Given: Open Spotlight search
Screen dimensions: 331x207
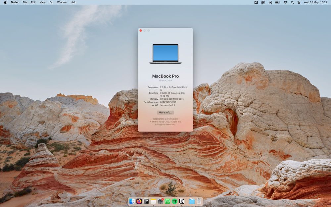Looking at the screenshot, I should [x=292, y=2].
